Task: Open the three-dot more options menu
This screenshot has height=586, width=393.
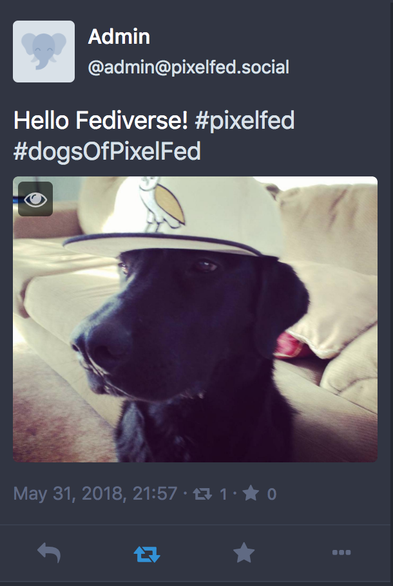Action: pos(341,553)
